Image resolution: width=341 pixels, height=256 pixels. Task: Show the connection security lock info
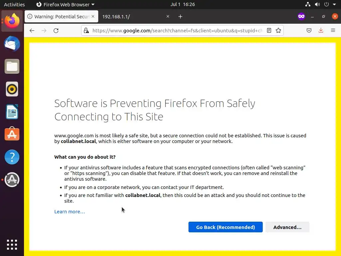(86, 31)
